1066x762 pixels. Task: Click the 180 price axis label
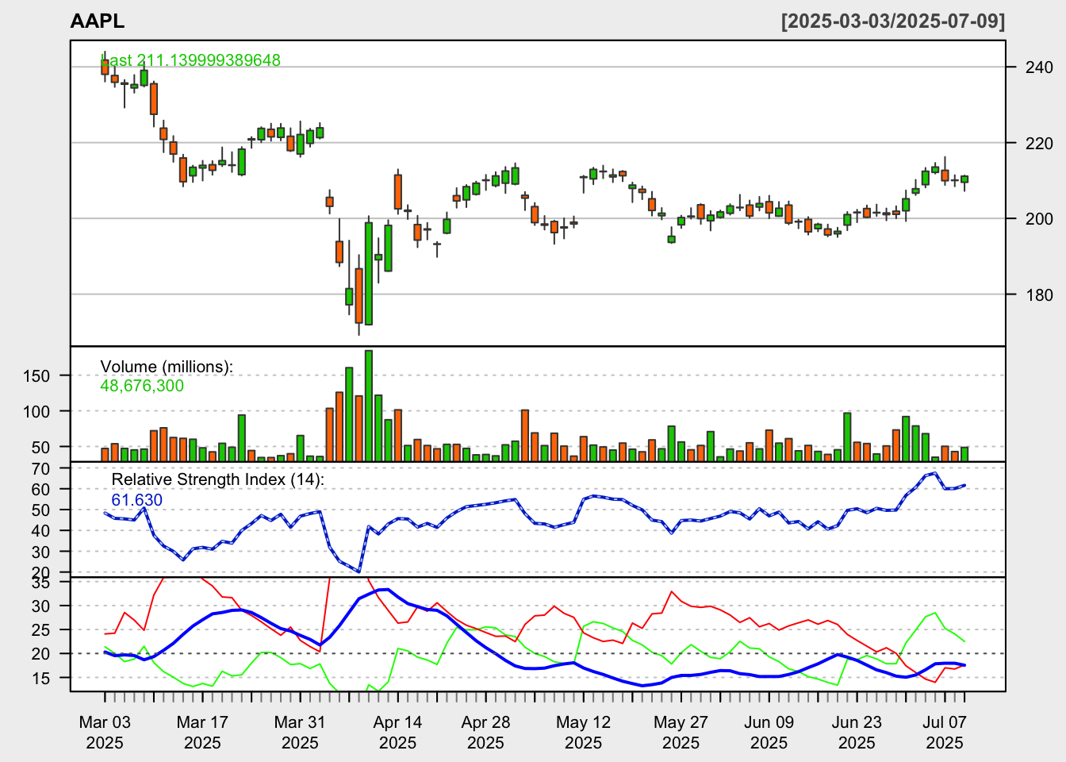pyautogui.click(x=1039, y=294)
